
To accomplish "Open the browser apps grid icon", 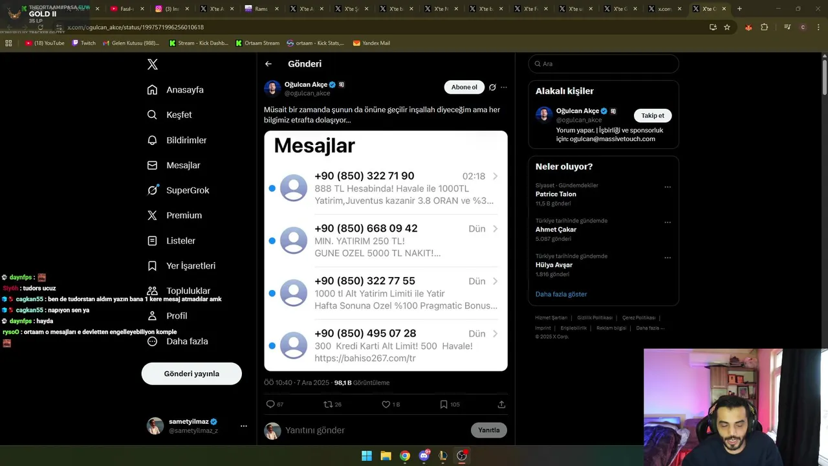I will click(8, 43).
